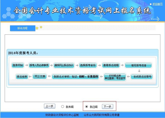This screenshot has width=165, height=118.
Task: Open the 报名流程 tab
Action: [x=22, y=28]
